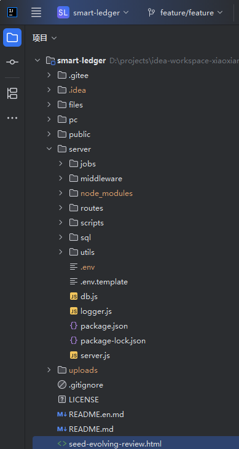Click the IntelliJ IDEA logo icon

click(12, 12)
